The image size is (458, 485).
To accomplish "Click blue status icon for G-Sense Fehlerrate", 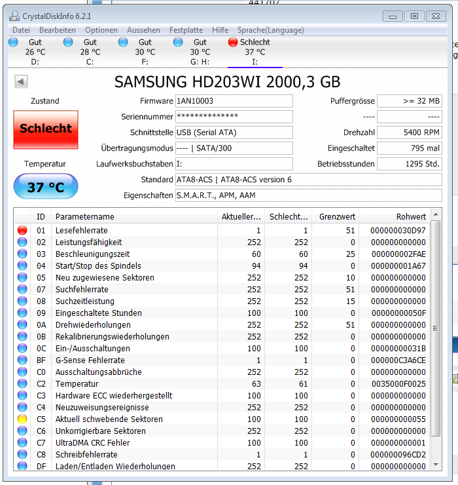I will click(x=22, y=360).
